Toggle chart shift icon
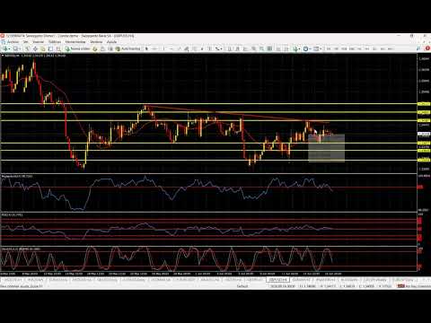This screenshot has height=323, width=431. (x=286, y=48)
